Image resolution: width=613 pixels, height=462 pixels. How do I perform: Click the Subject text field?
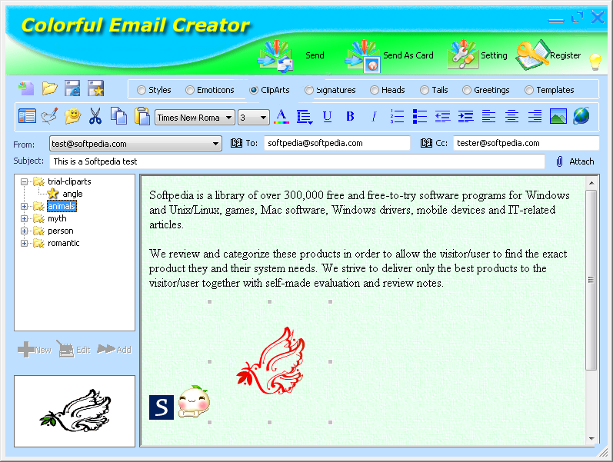[297, 161]
